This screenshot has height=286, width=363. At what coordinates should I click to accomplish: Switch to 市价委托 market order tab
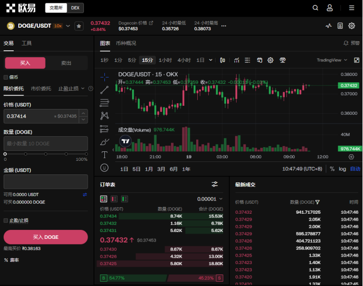(41, 89)
